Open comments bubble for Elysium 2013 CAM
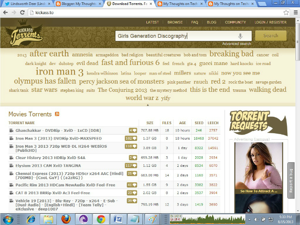300x225 pixels. tap(131, 165)
